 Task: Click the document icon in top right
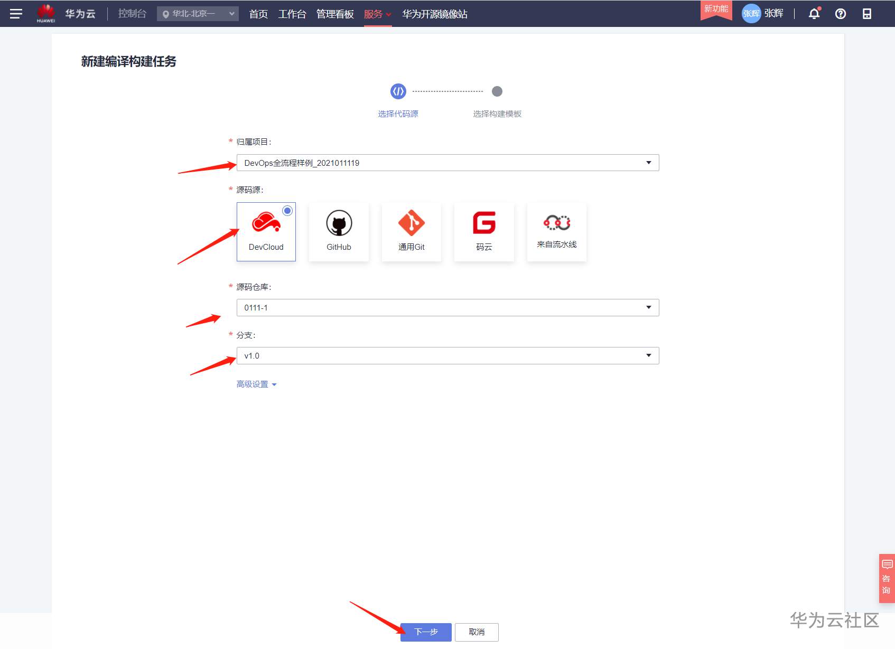click(867, 14)
